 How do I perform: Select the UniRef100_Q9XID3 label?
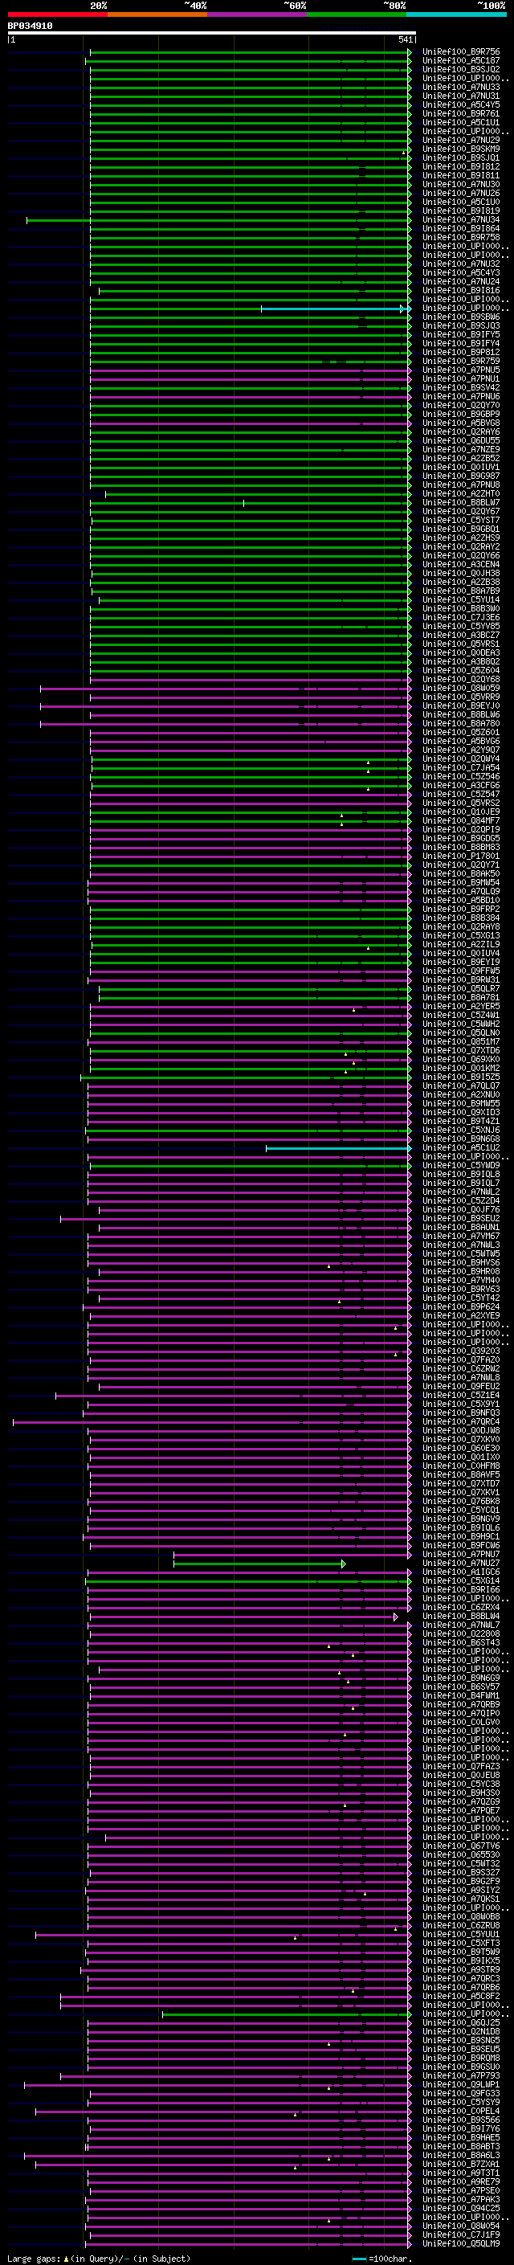(x=461, y=1112)
